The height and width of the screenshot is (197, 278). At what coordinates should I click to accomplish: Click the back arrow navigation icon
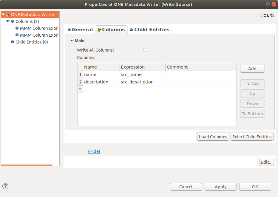pos(256,15)
